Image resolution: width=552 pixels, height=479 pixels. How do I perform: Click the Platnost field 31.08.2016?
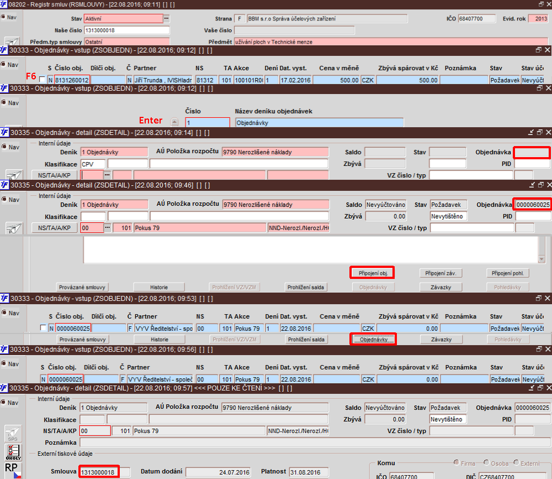click(309, 472)
